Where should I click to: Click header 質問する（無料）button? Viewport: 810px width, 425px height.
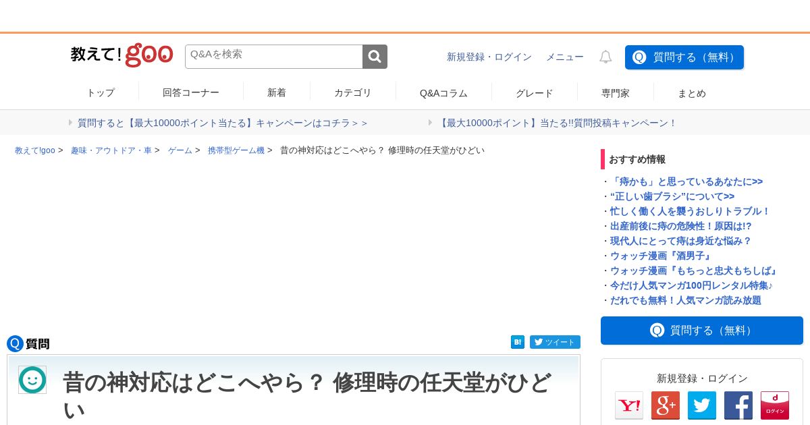tap(684, 57)
